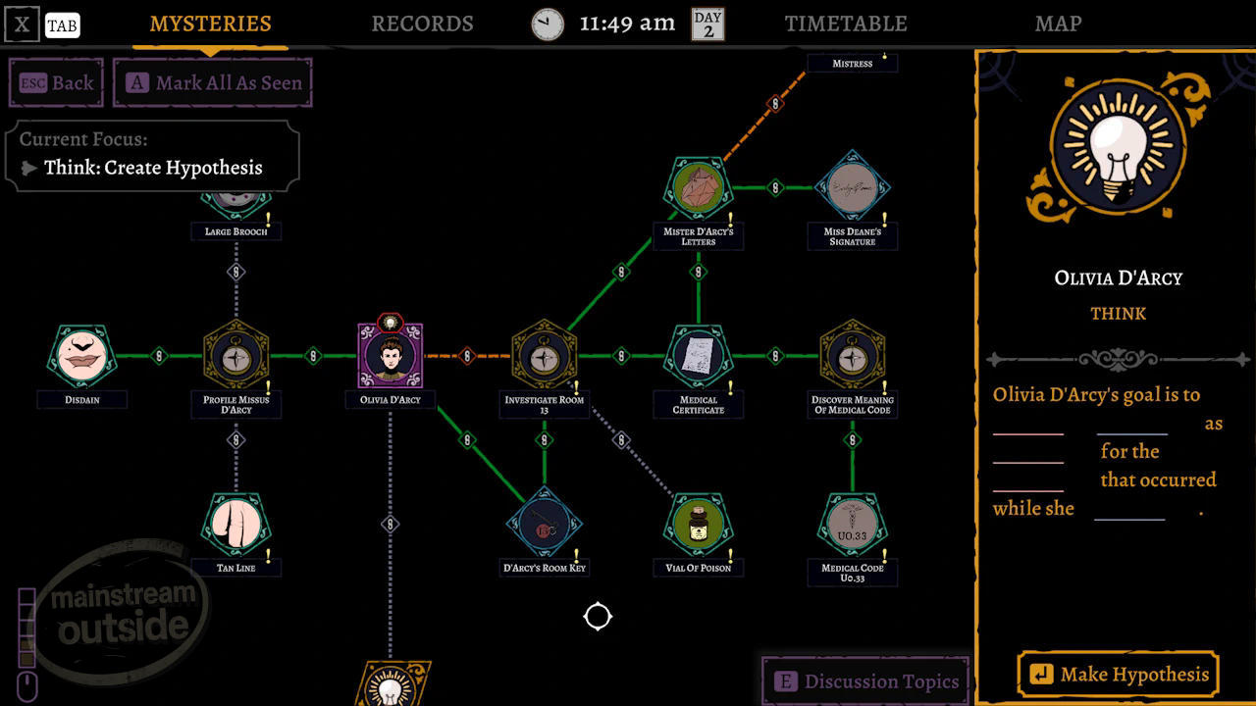Image resolution: width=1256 pixels, height=706 pixels.
Task: Open the Medical Certificate clue
Action: click(699, 356)
